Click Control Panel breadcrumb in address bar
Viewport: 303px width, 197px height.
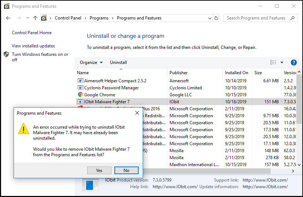[x=68, y=18]
